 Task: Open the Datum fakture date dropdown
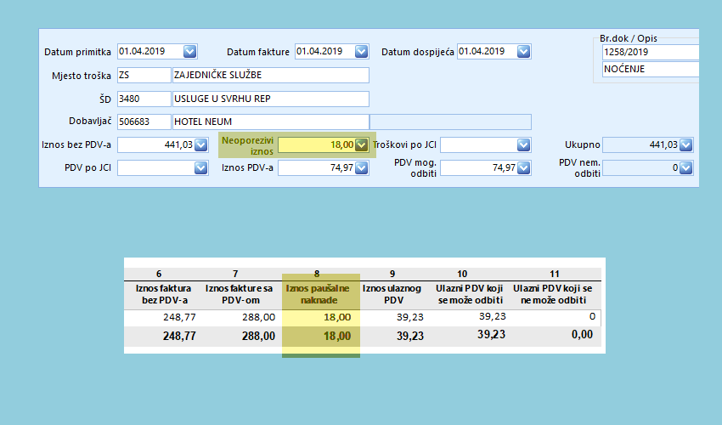click(x=362, y=51)
